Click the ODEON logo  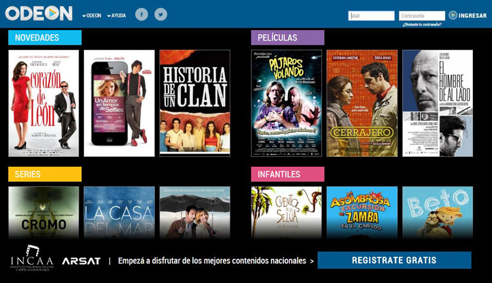coord(39,14)
